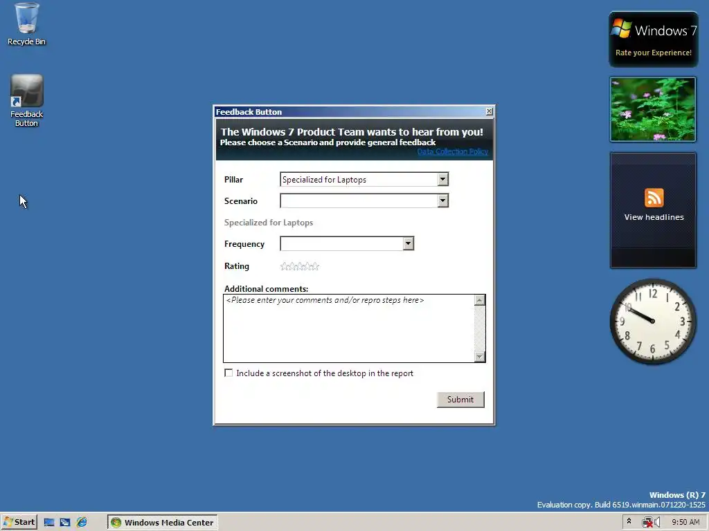Click the Windows 7 Rate your Experience gadget
The image size is (709, 531).
[x=654, y=39]
